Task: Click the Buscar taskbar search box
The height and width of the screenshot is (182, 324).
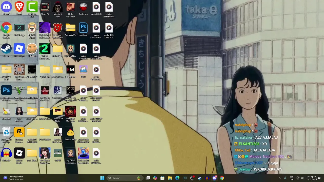Action: pos(124,178)
